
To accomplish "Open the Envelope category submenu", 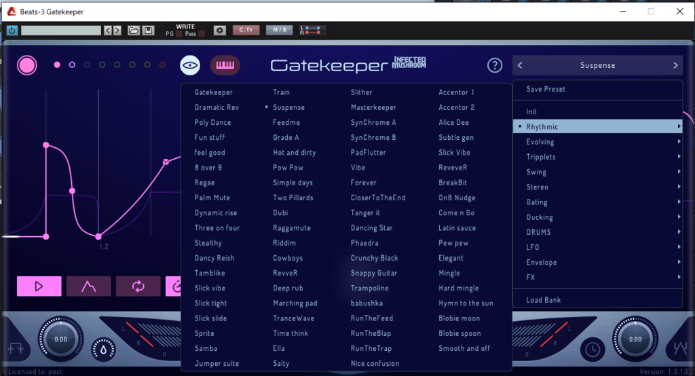I will 597,263.
